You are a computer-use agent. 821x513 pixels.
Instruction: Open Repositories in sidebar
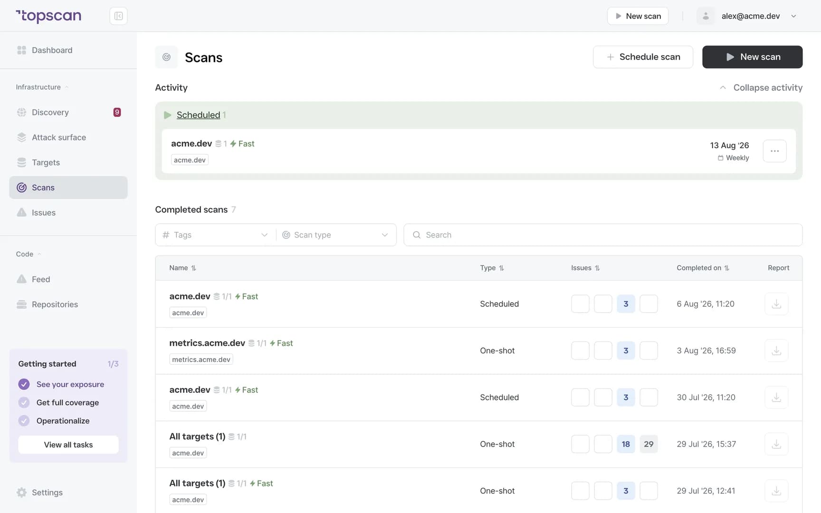(68, 304)
